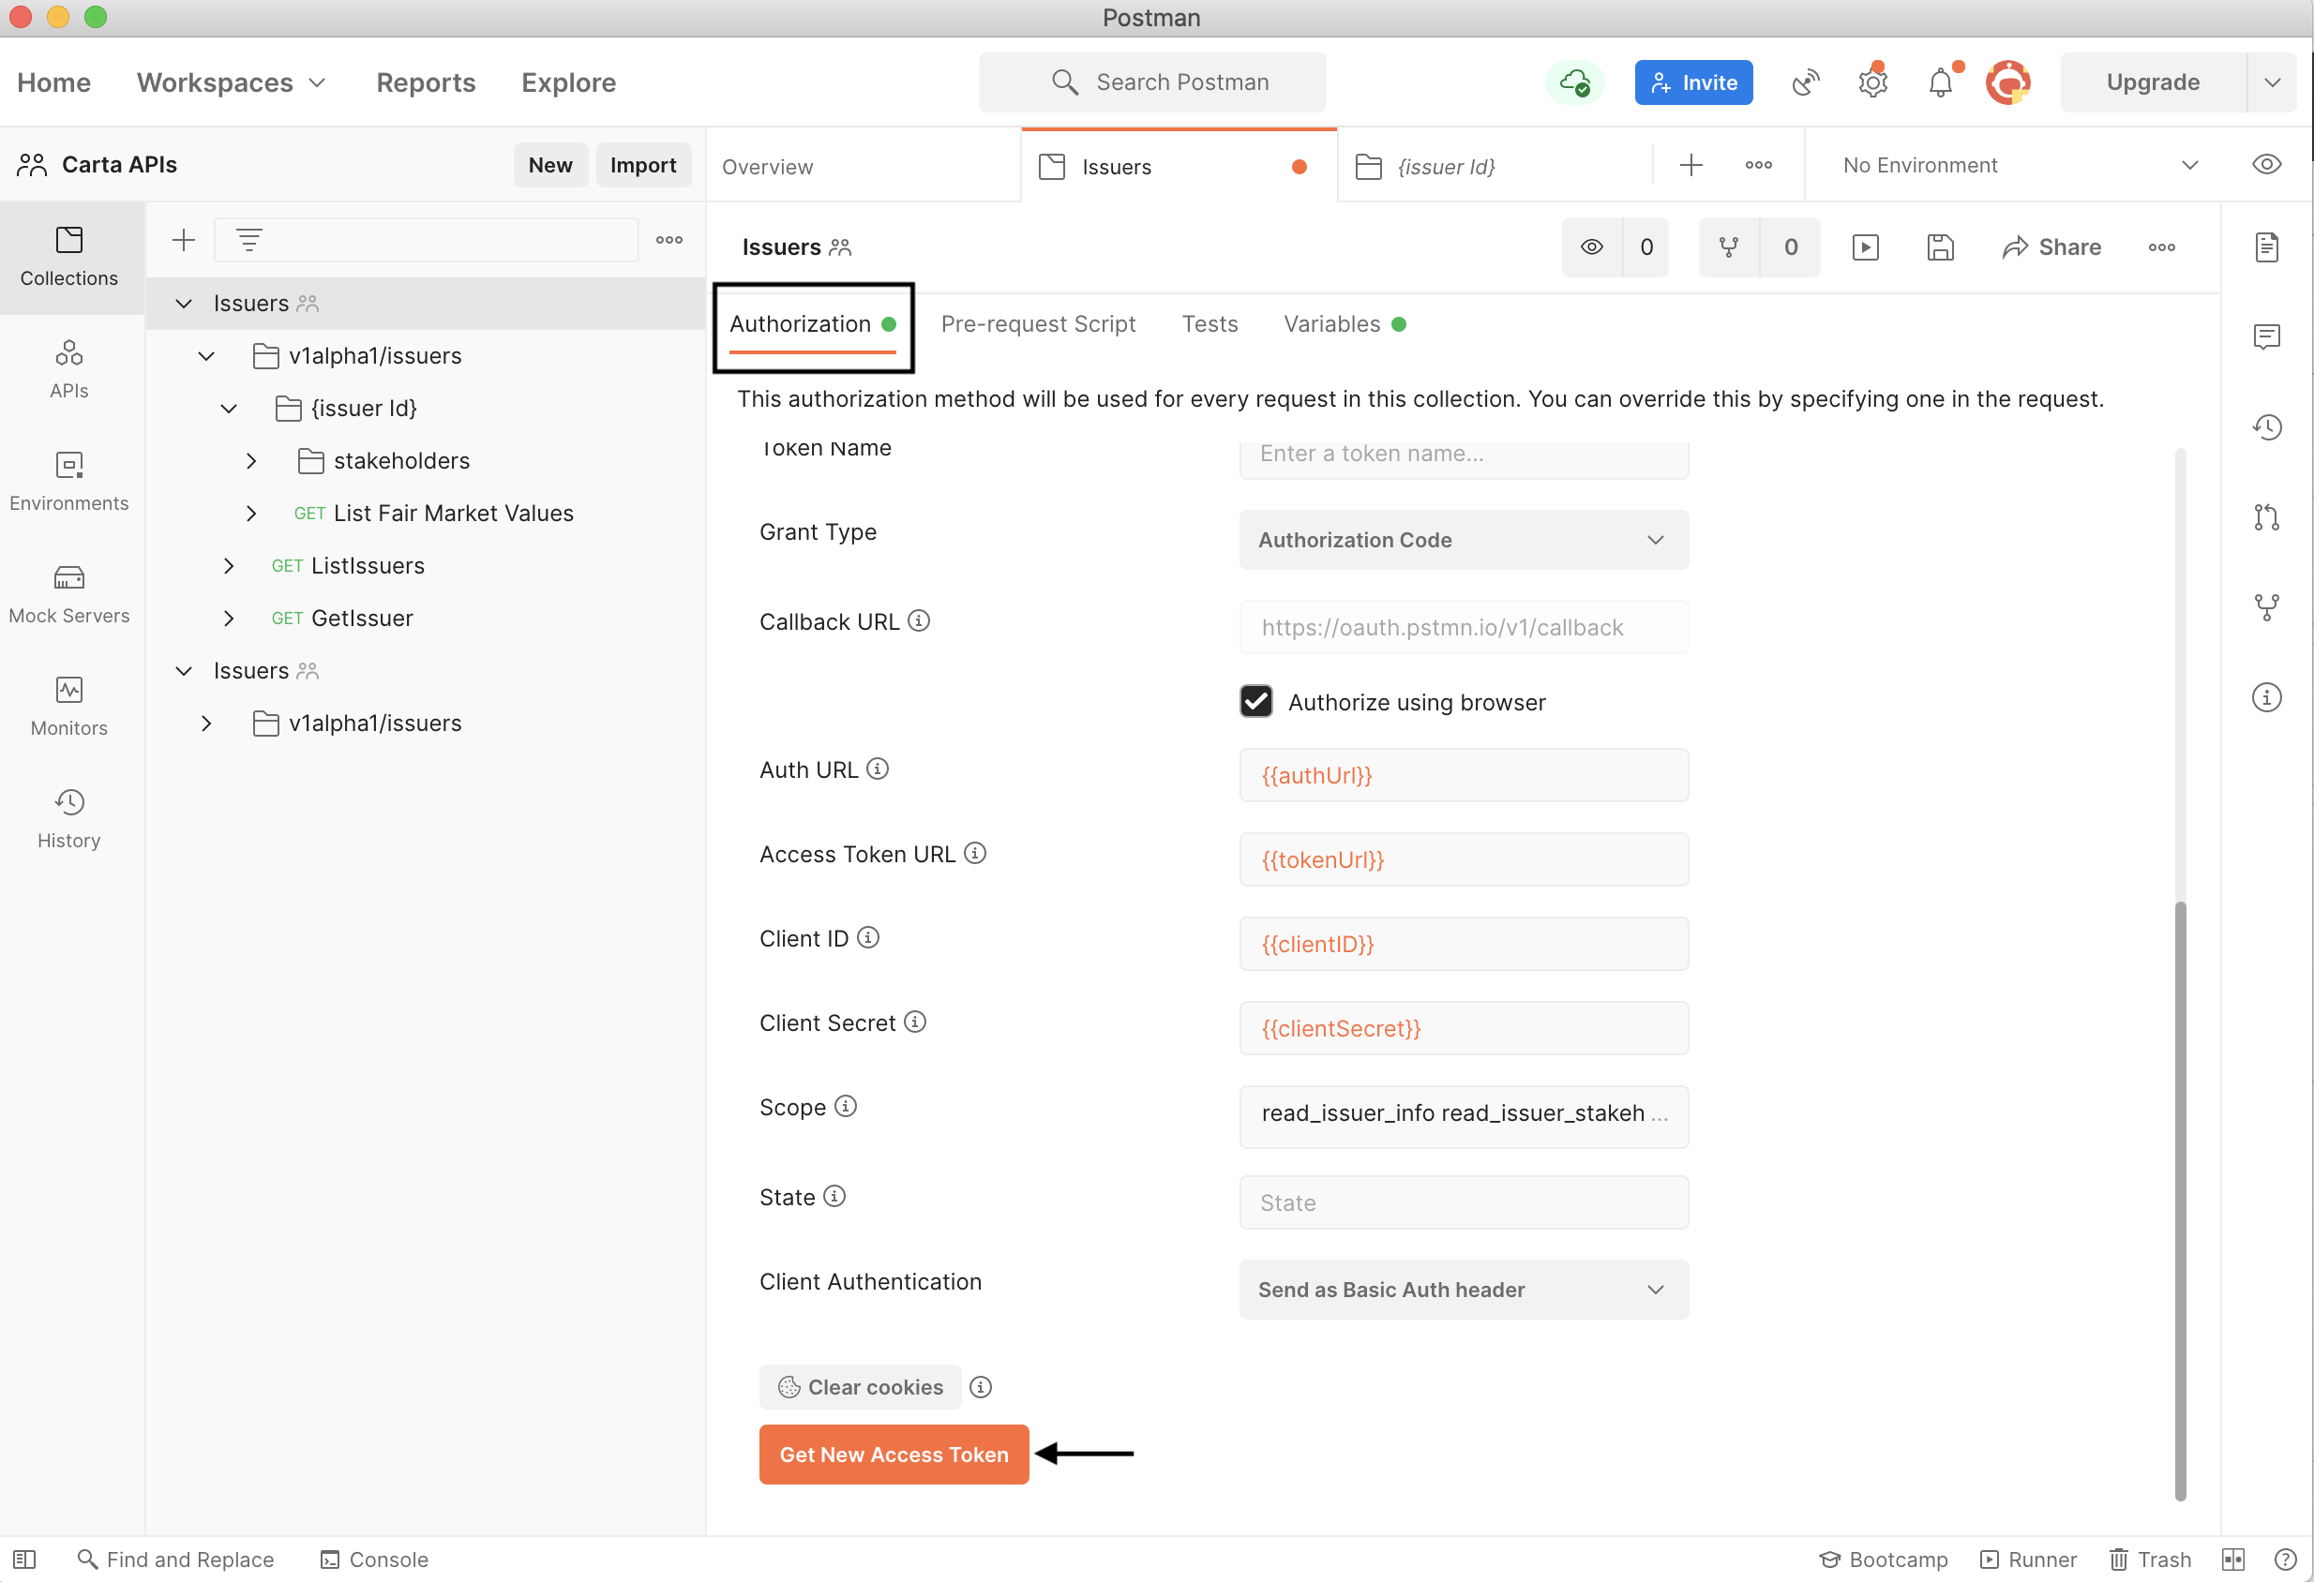Viewport: 2314px width, 1582px height.
Task: Open the No Environment selector
Action: (x=2020, y=165)
